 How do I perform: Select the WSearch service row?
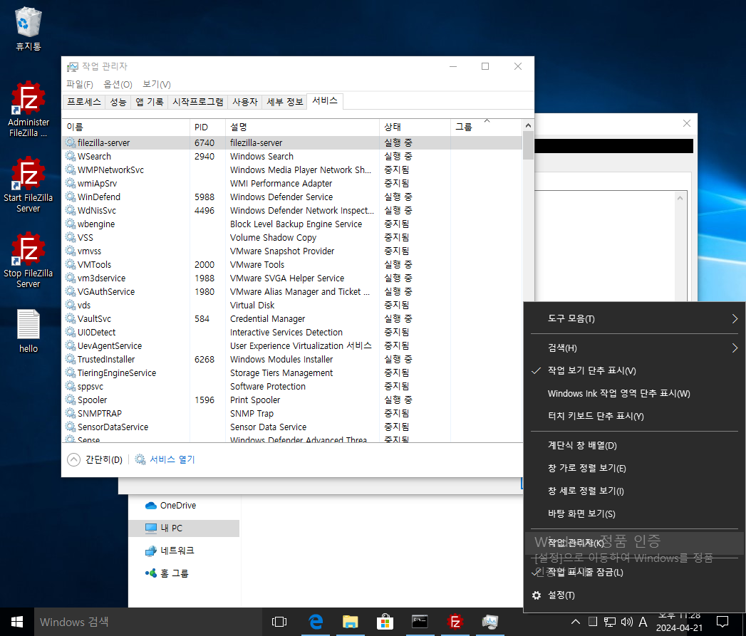pyautogui.click(x=292, y=157)
